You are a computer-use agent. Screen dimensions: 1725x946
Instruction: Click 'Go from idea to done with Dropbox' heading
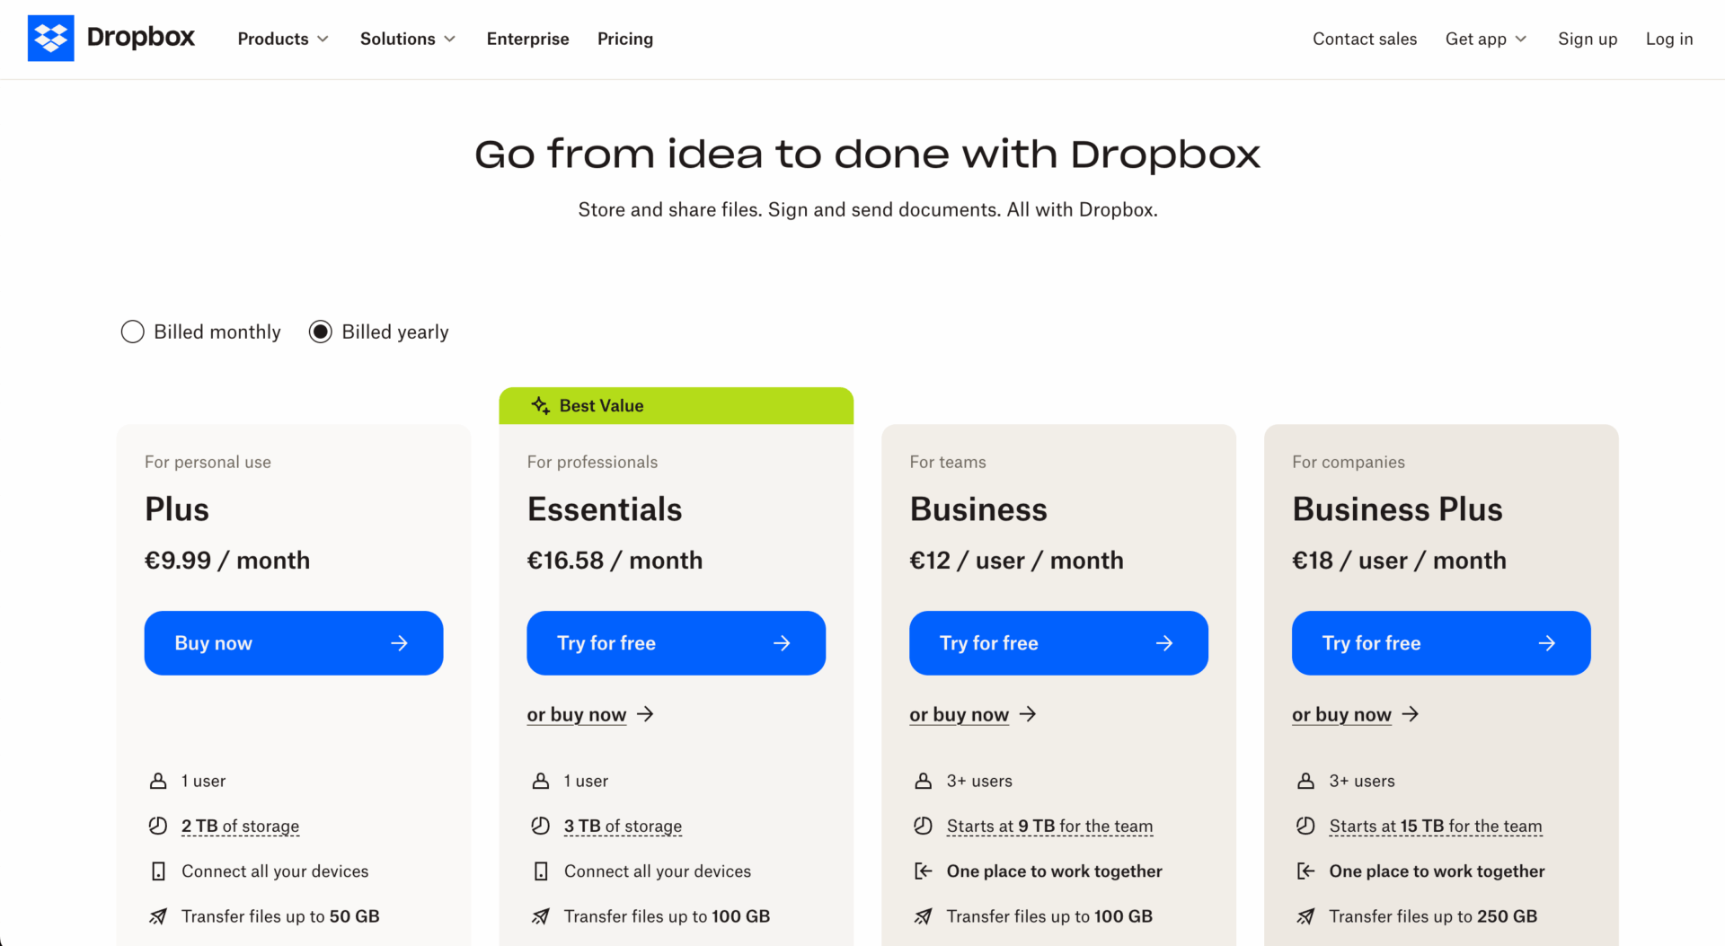pos(868,155)
